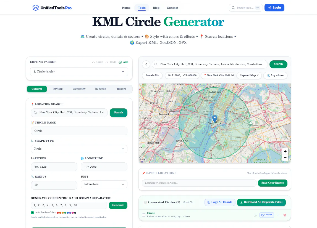Click Search in Location Search panel
The width and height of the screenshot is (317, 228).
[119, 113]
